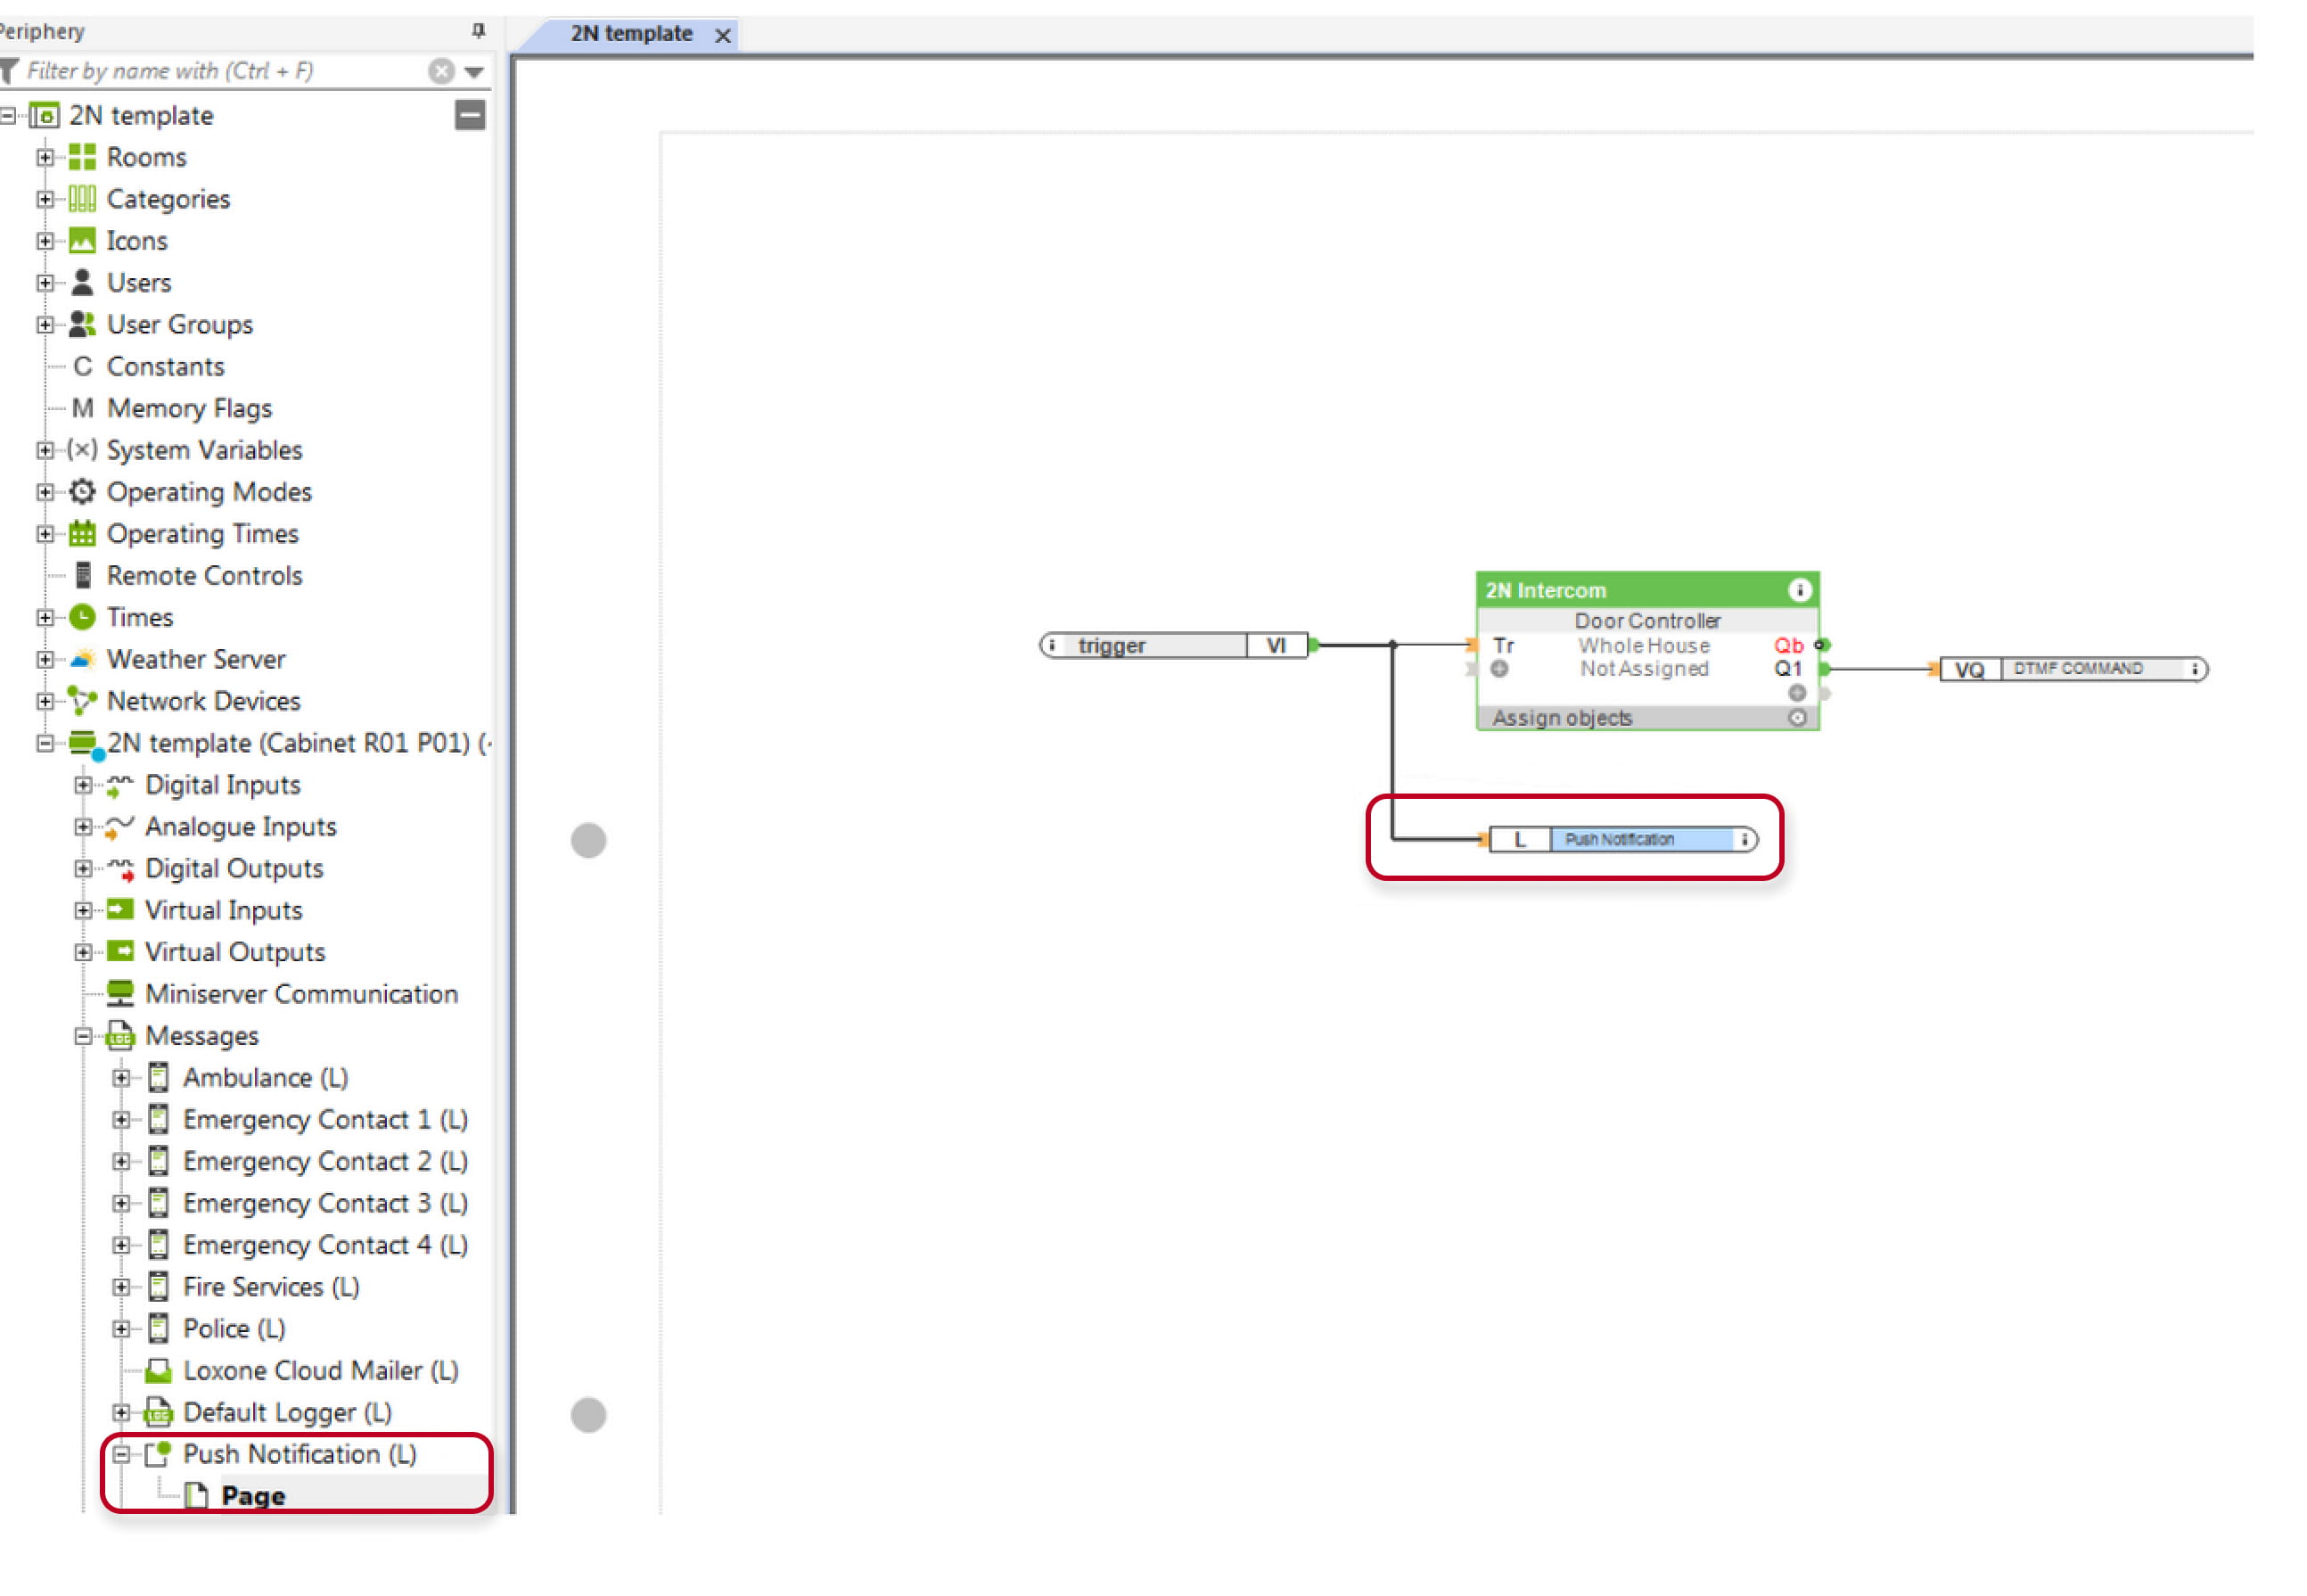Click the Weather Server icon in tree
Screen dimensions: 2307x1596
pyautogui.click(x=82, y=659)
